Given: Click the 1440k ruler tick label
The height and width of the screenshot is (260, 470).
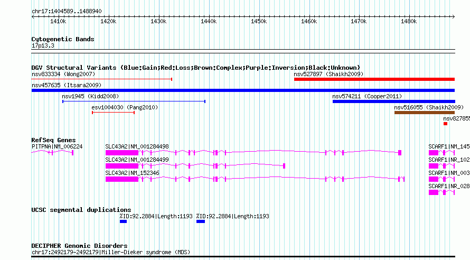Looking at the screenshot, I should [x=209, y=21].
